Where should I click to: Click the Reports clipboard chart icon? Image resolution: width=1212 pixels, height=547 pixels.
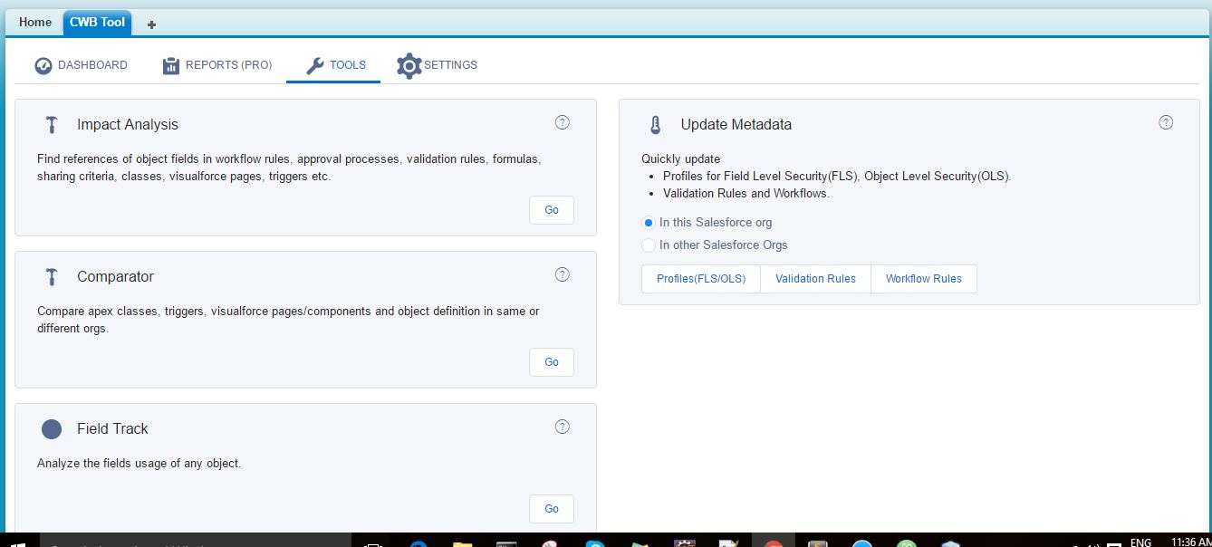171,66
